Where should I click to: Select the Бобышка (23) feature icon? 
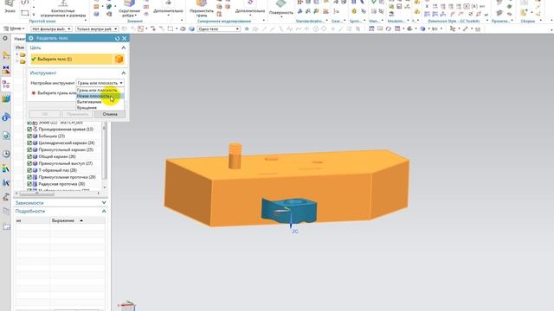(35, 136)
